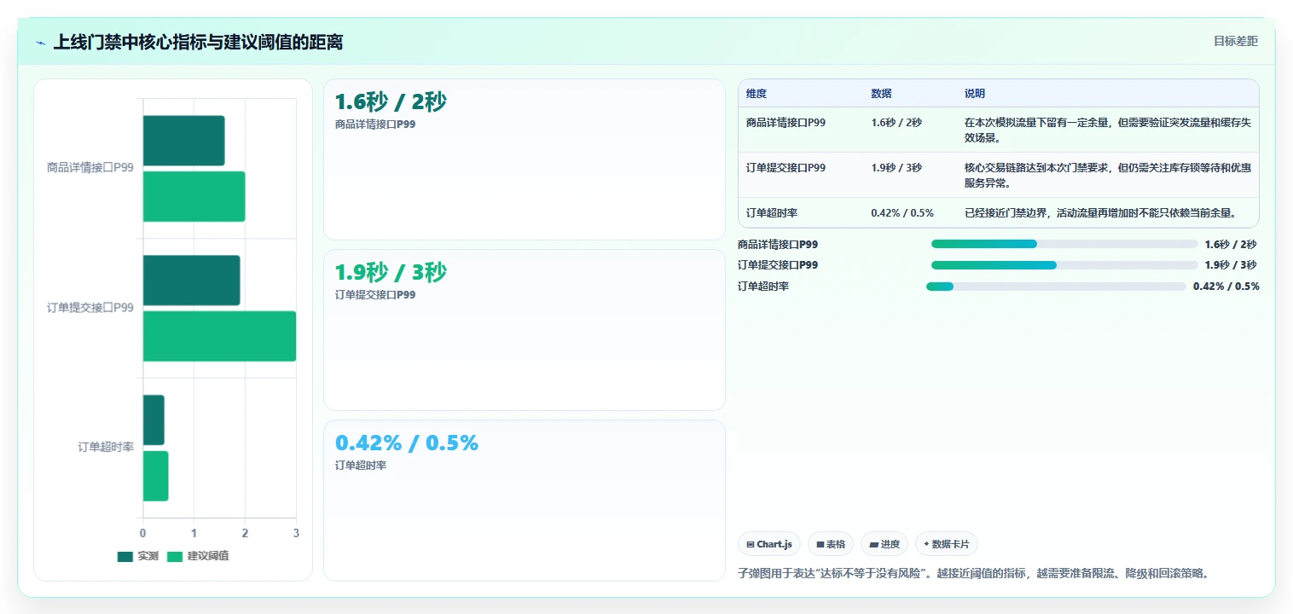Screen dimensions: 1293x614
Task: Click the 1.6秒 / 2秒 value beside progress bar
Action: coord(1231,244)
